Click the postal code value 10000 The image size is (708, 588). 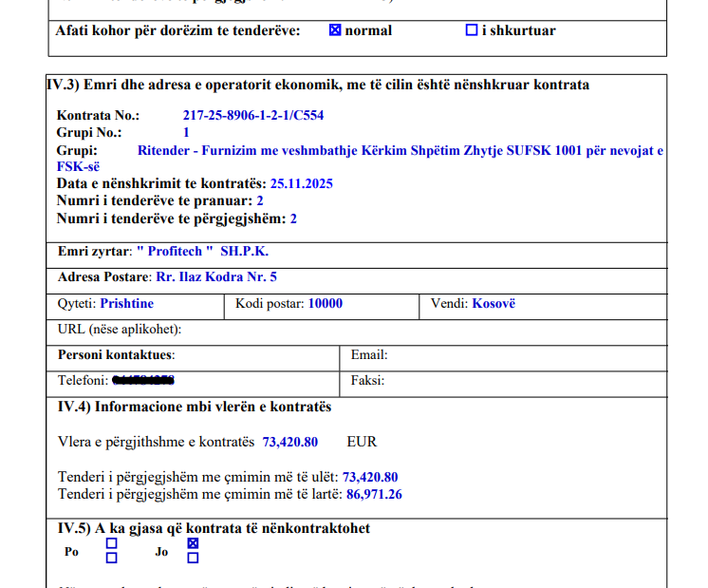click(x=325, y=304)
